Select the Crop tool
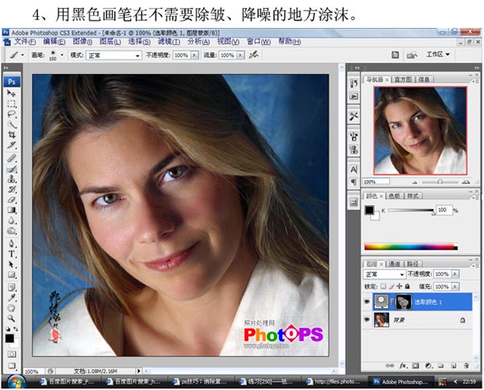Screen dimensions: 484x390 coord(12,135)
